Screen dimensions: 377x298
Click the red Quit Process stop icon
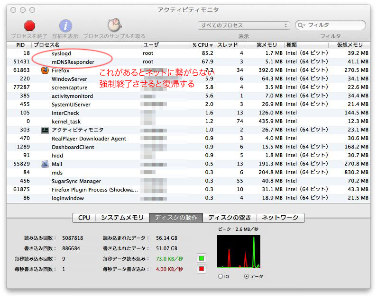[29, 26]
